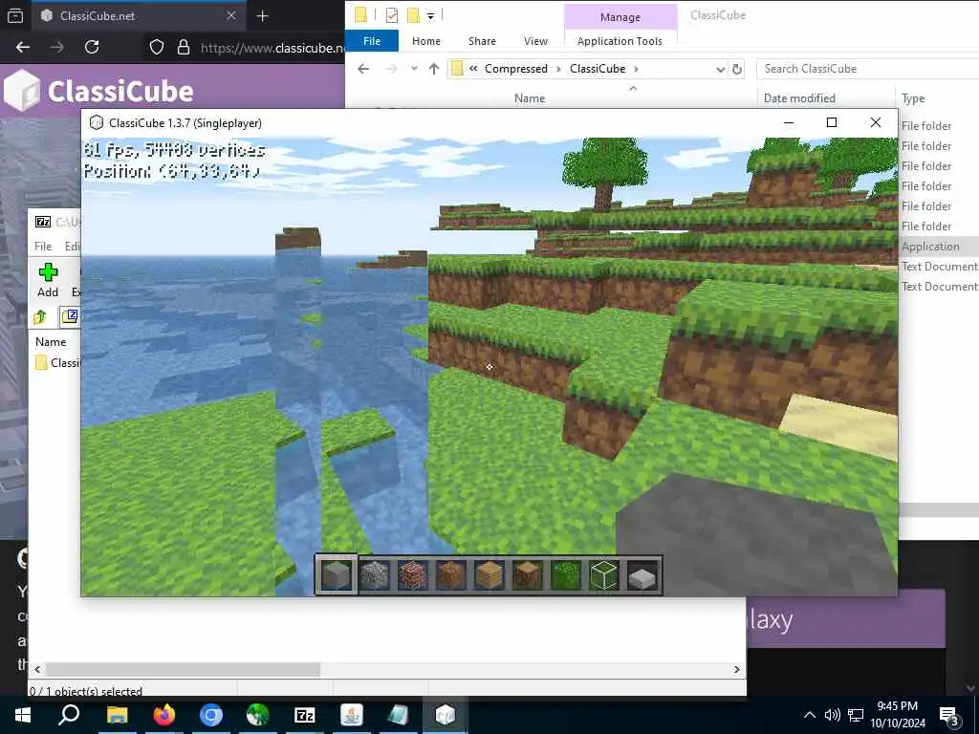Select the leaves block in the hotbar

click(x=566, y=574)
